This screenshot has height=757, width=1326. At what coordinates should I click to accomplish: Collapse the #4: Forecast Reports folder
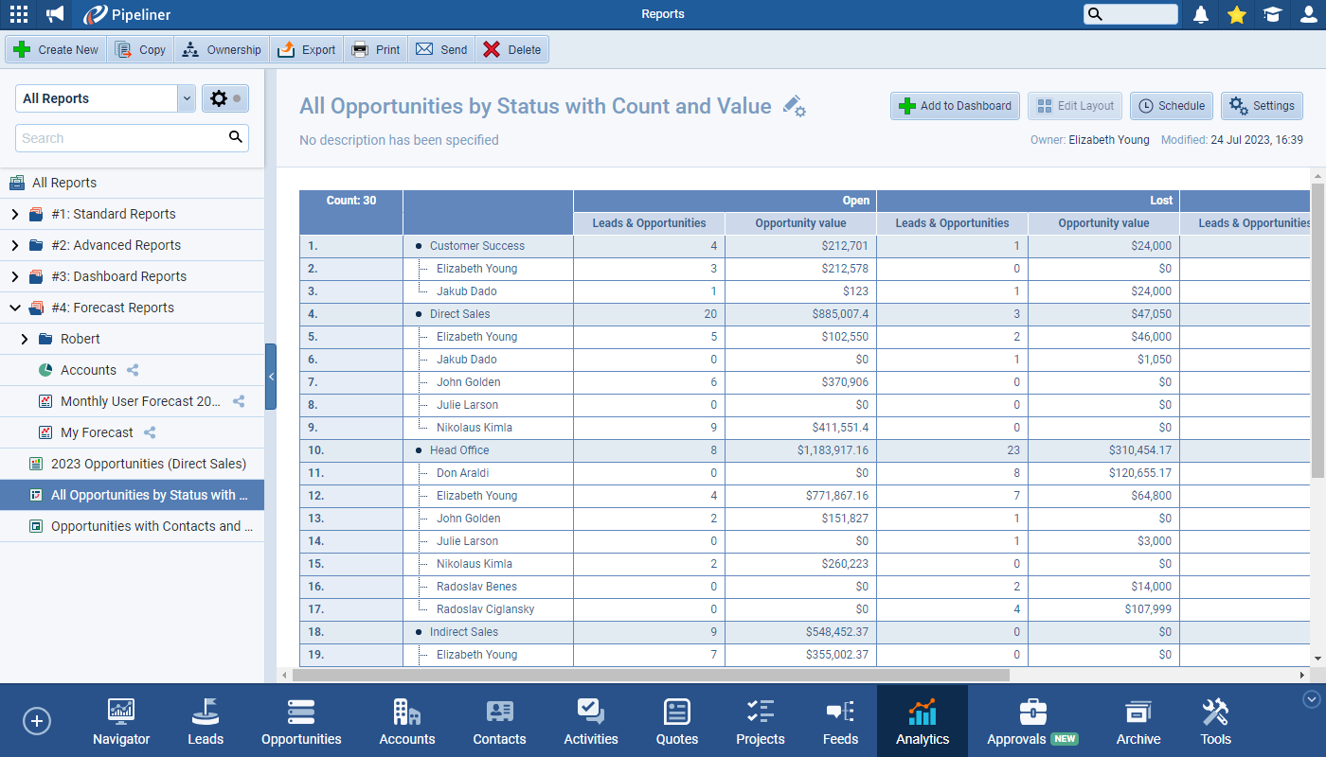[14, 308]
